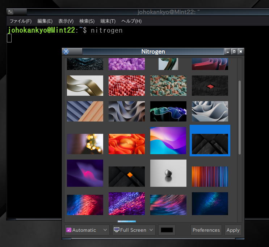Select the silver sphere wallpaper

pos(168,173)
